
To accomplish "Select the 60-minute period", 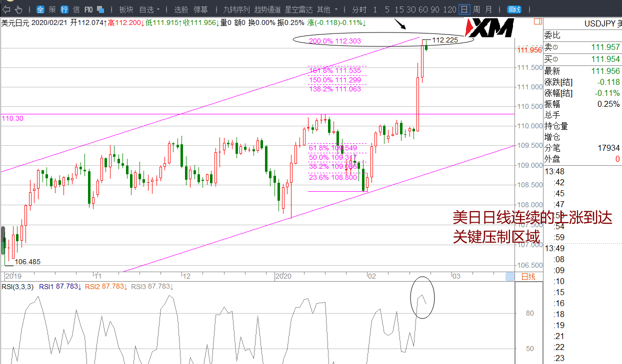I will click(423, 9).
